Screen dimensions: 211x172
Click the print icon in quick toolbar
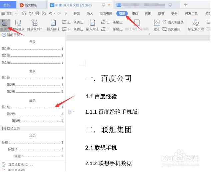(x=37, y=13)
